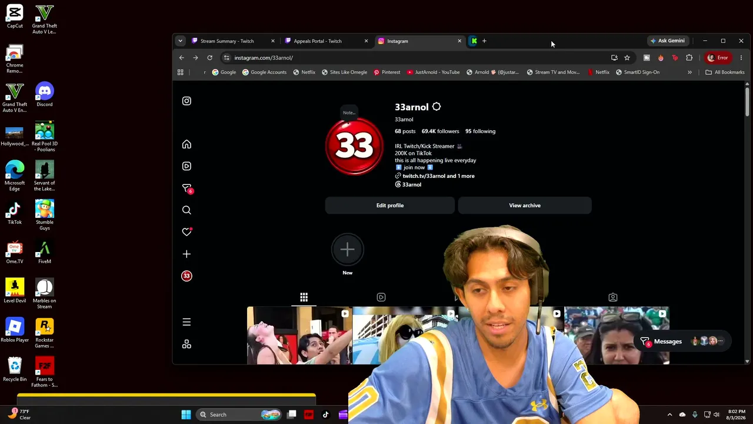The image size is (753, 424).
Task: Open the More hamburger menu
Action: click(x=186, y=322)
